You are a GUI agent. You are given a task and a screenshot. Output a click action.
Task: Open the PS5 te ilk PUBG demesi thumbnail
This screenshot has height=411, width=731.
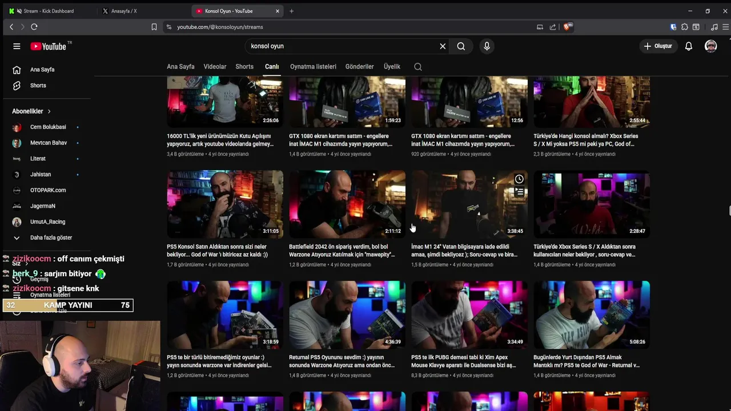[x=469, y=315]
